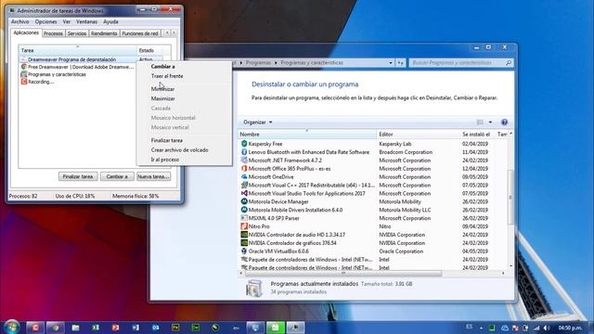The width and height of the screenshot is (594, 334).
Task: Click the network signal tray icon
Action: [536, 328]
